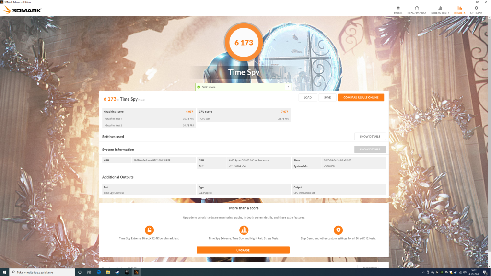Click the 3DMark taskbar icon
The height and width of the screenshot is (276, 491).
(x=136, y=272)
